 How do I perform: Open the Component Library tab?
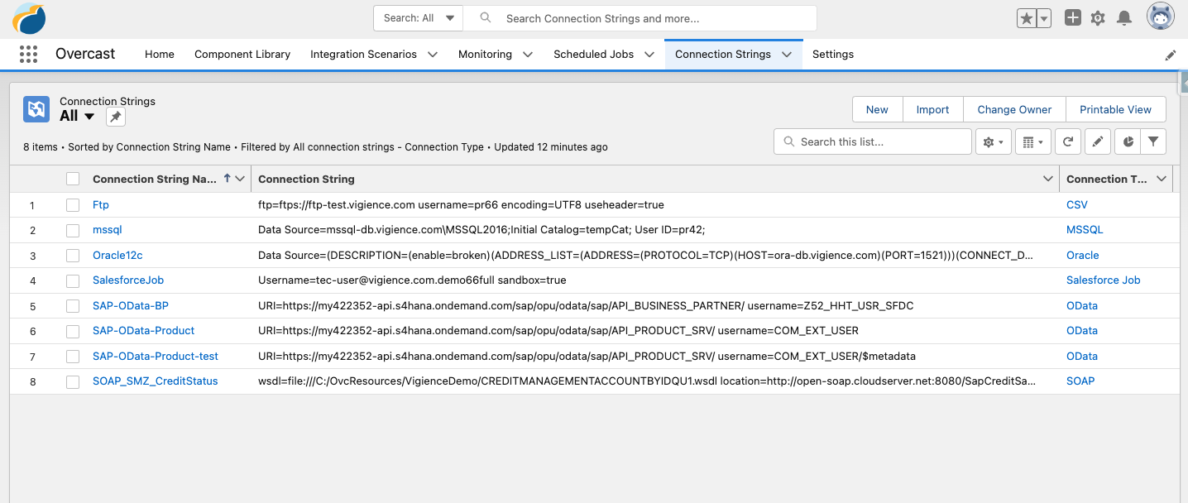(x=242, y=55)
